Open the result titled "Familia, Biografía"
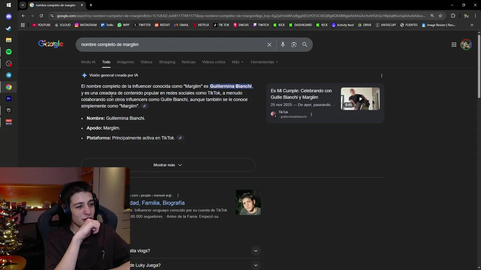The width and height of the screenshot is (481, 270). (x=157, y=203)
